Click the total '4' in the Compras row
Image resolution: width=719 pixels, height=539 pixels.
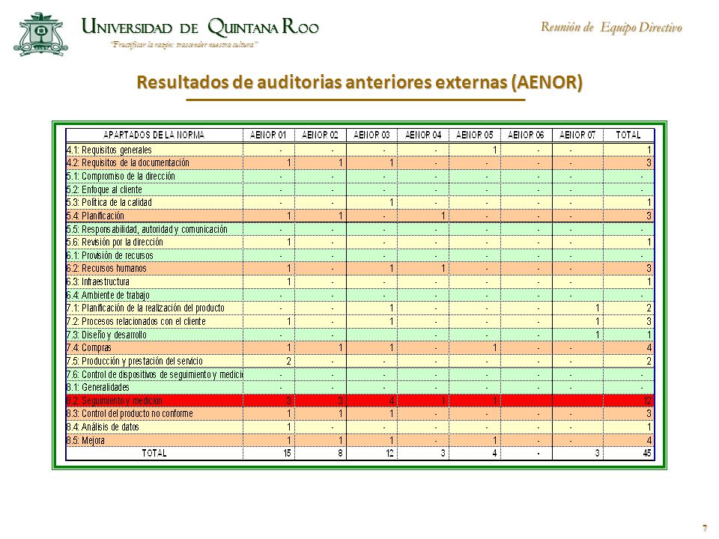(x=649, y=348)
